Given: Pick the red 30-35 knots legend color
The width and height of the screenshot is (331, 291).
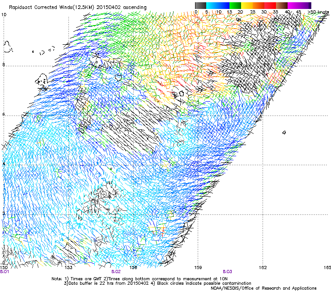Looking at the screenshot, I should click(270, 5).
